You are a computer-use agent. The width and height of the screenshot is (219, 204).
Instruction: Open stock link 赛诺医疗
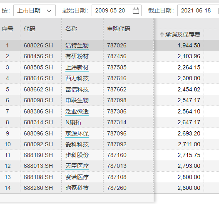[x=77, y=177]
